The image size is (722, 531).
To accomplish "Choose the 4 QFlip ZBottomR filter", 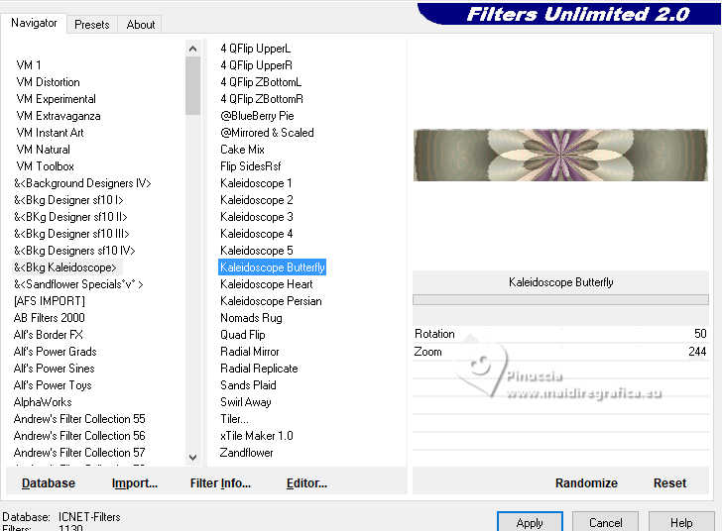I will coord(262,99).
